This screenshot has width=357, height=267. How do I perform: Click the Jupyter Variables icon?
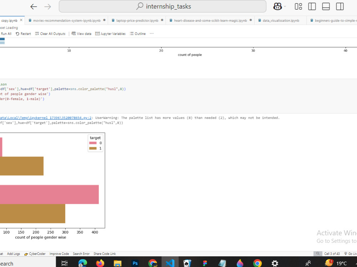click(x=97, y=34)
